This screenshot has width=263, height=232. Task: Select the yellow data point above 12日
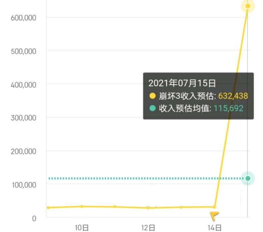[148, 208]
